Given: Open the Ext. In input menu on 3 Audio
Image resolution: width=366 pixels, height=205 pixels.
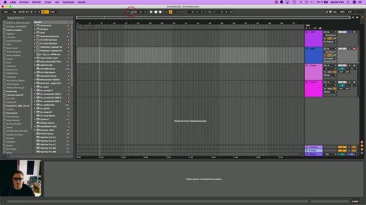Looking at the screenshot, I should coord(330,65).
